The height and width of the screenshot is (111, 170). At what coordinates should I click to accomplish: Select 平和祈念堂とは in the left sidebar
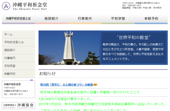coord(18,42)
